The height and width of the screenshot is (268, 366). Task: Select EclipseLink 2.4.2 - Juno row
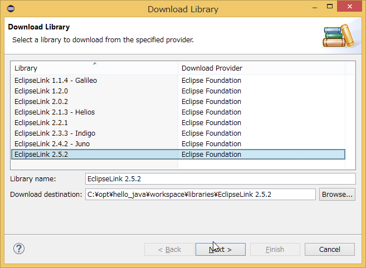pos(178,144)
